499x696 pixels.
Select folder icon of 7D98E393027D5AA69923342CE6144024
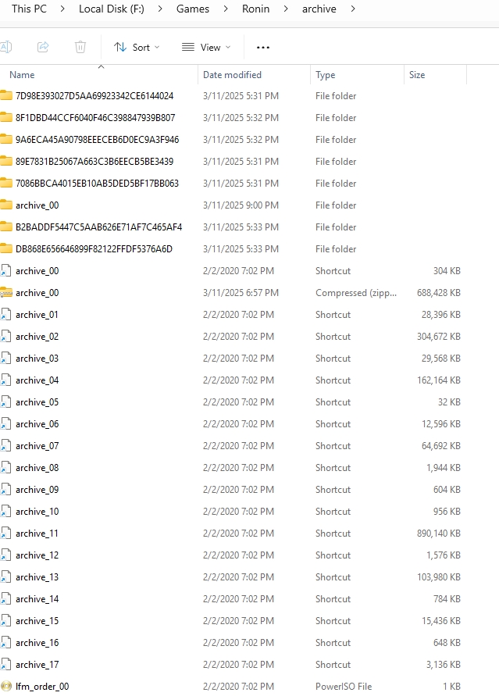tap(6, 95)
